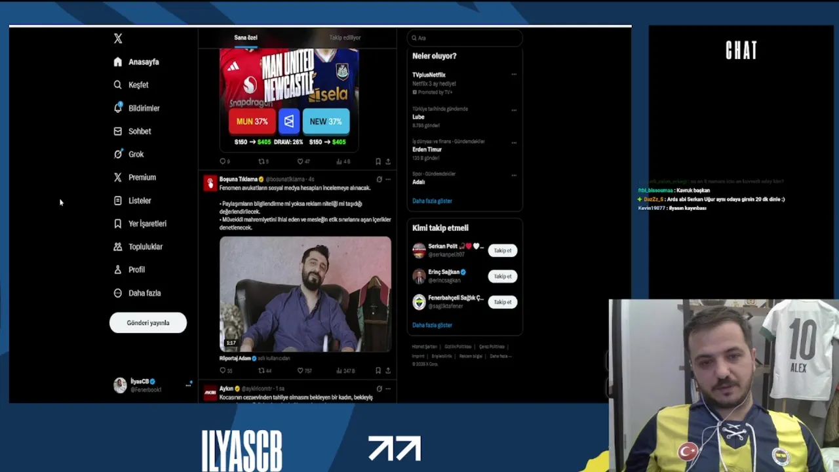Follow Fenerbahçeli Sağlık with Takip et

(x=503, y=302)
